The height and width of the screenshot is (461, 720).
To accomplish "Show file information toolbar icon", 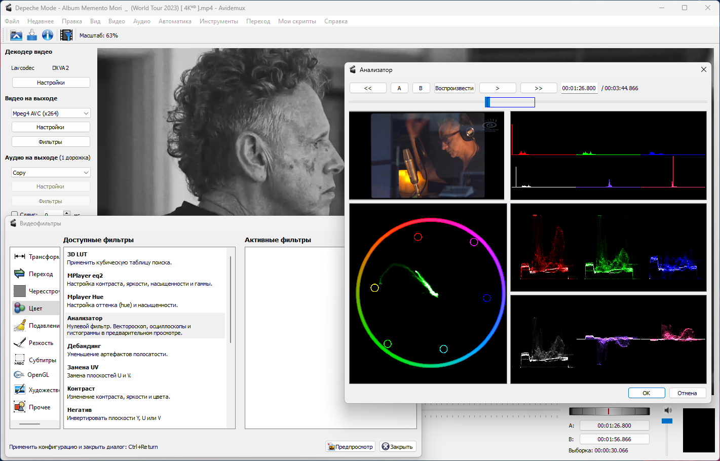I will click(x=48, y=35).
